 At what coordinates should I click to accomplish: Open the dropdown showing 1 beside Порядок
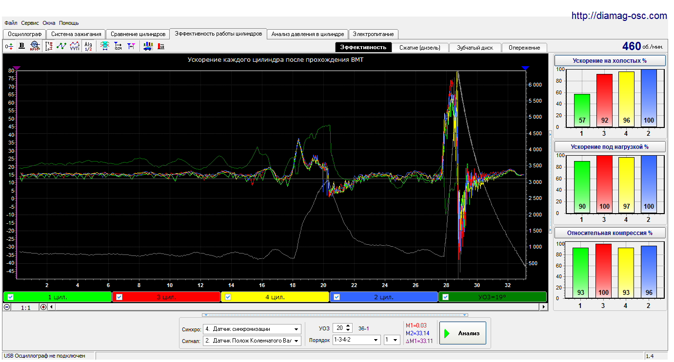[392, 340]
